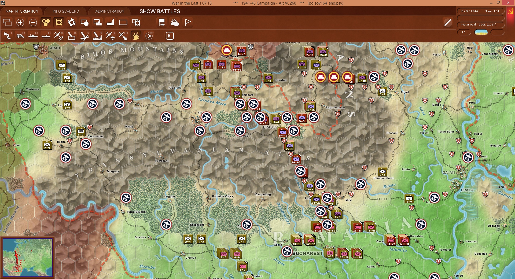Toggle the plain rectangle unit display icon
Image resolution: width=515 pixels, height=279 pixels.
[123, 23]
